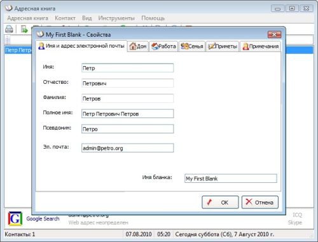This screenshot has height=242, width=318.
Task: Click into the Эл. почта field
Action: (127, 148)
